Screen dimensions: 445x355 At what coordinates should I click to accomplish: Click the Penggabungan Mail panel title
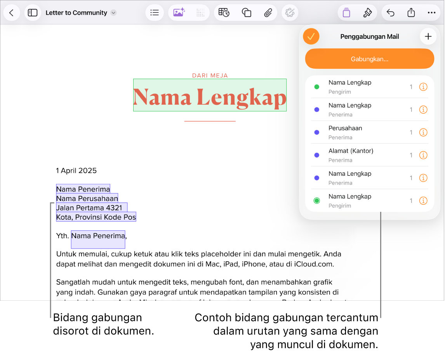[x=370, y=36]
